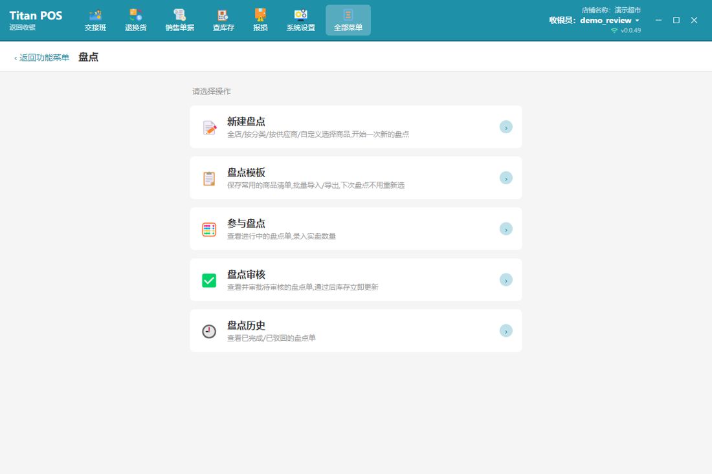Go back via 返回功能菜单 link
Viewport: 712px width, 474px height.
tap(41, 58)
